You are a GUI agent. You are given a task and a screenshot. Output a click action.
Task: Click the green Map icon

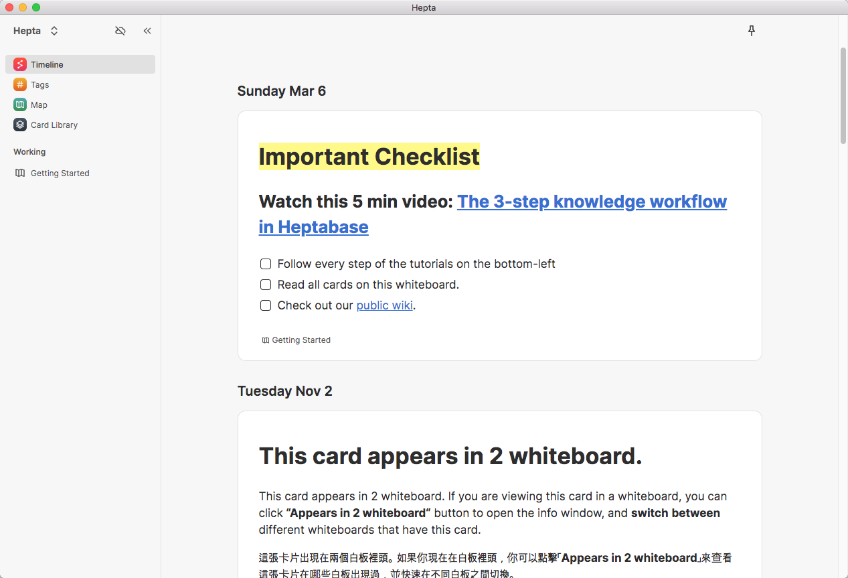20,104
